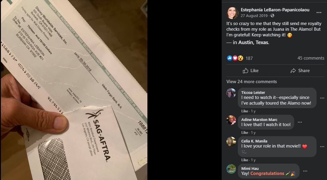Open Mimi Hau's profile avatar
327x180 pixels.
(x=231, y=169)
